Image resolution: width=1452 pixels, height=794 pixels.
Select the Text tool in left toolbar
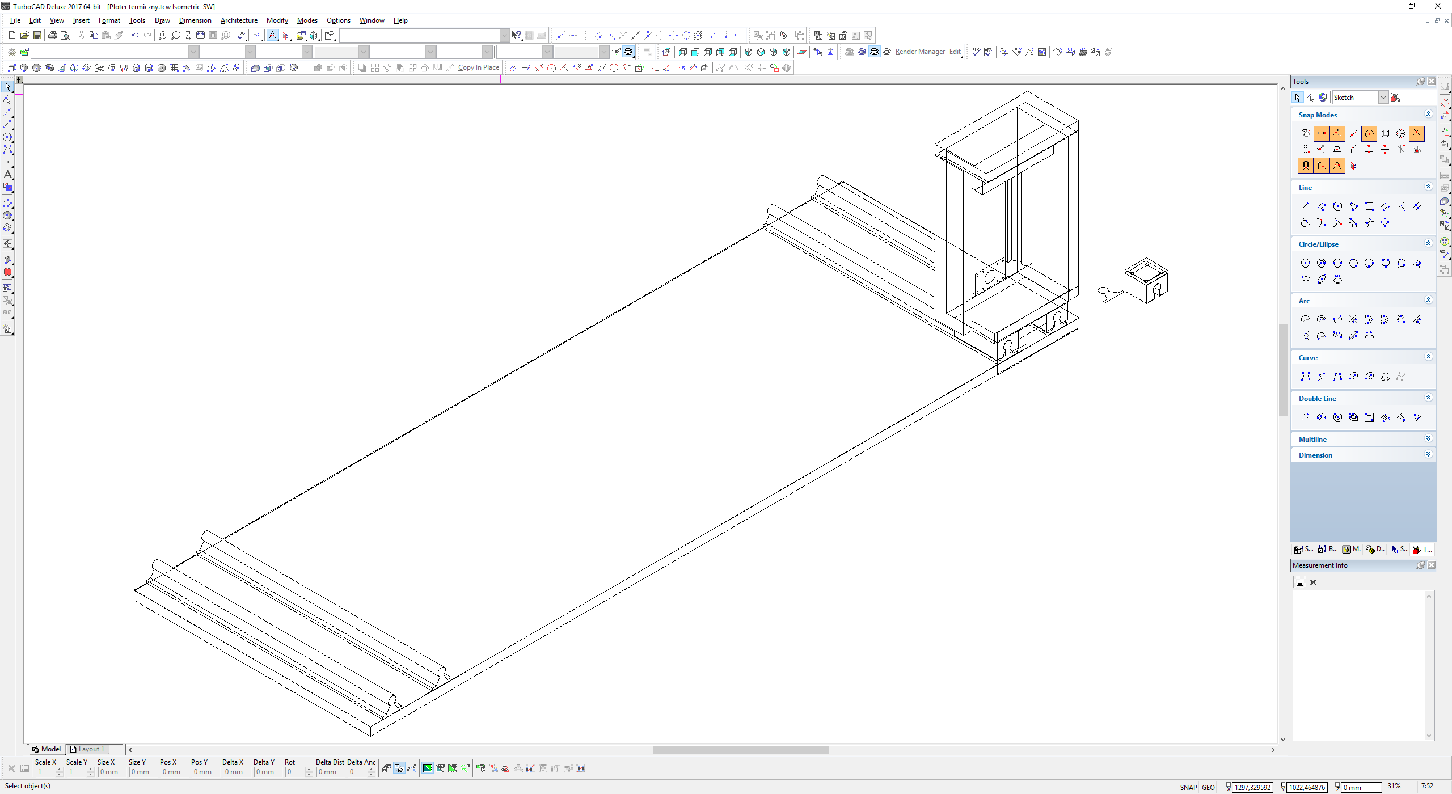7,175
